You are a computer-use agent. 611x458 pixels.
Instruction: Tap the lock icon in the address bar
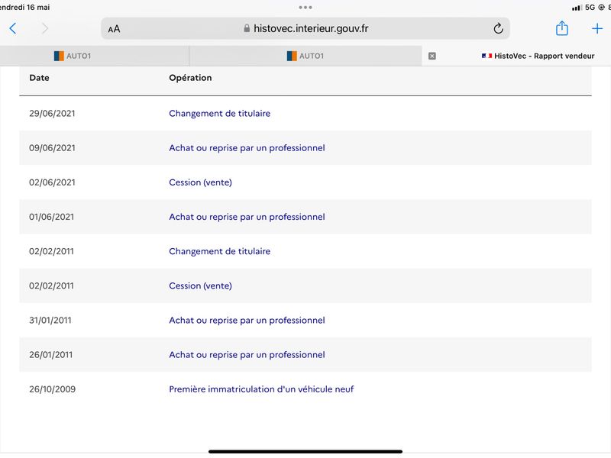tap(247, 28)
